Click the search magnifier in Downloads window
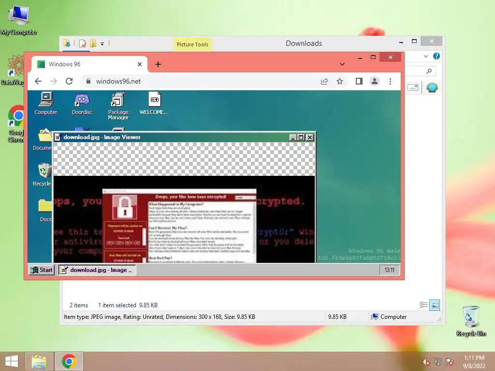 [x=429, y=71]
